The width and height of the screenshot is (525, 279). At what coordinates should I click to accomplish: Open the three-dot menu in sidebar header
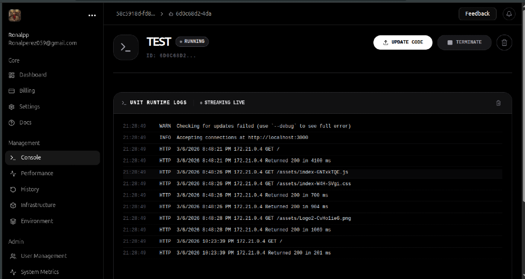(x=92, y=16)
